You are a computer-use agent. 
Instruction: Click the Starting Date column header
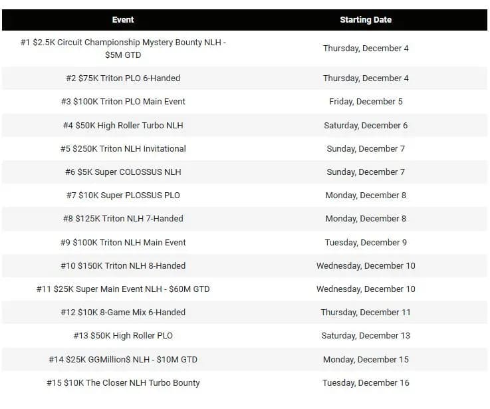(x=366, y=20)
